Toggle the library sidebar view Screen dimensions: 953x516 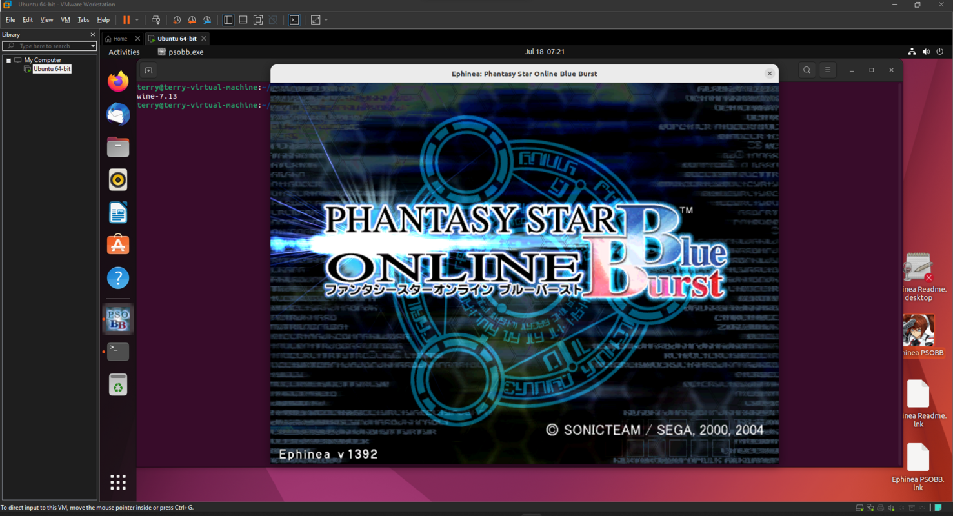[228, 20]
